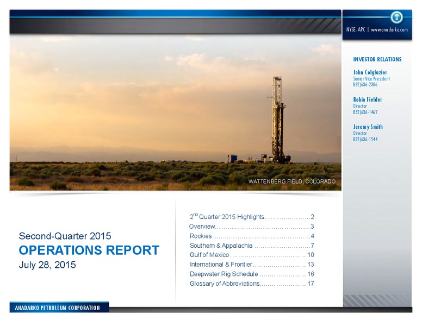Open the 'Southern & Appalachia' contents entry
The width and height of the screenshot is (422, 326).
coord(252,246)
